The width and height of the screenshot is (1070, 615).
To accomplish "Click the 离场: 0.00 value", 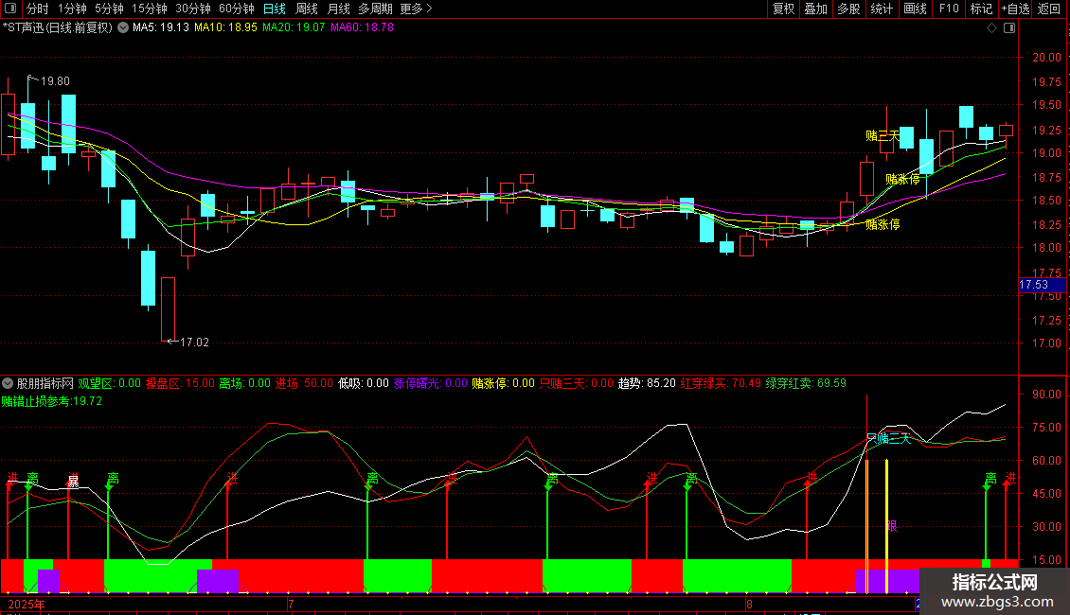I will (244, 384).
